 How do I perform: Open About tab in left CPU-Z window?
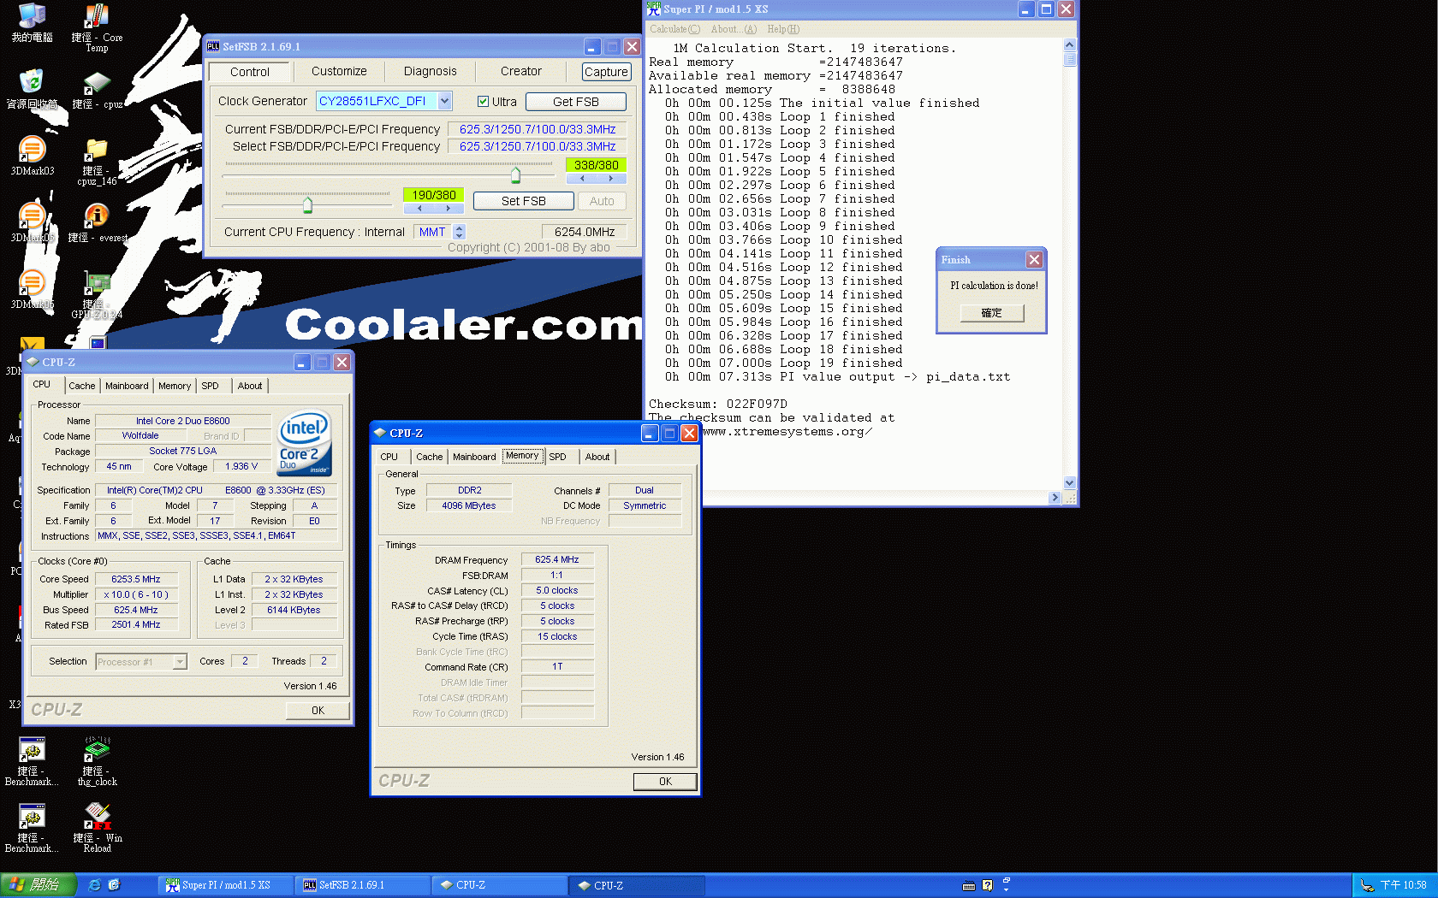tap(250, 386)
